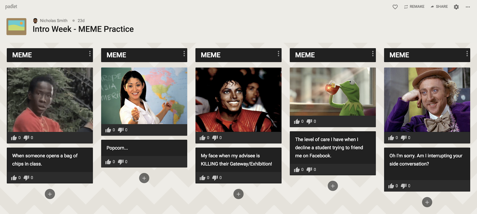Add post under the side conversation caption
The image size is (477, 214).
427,202
